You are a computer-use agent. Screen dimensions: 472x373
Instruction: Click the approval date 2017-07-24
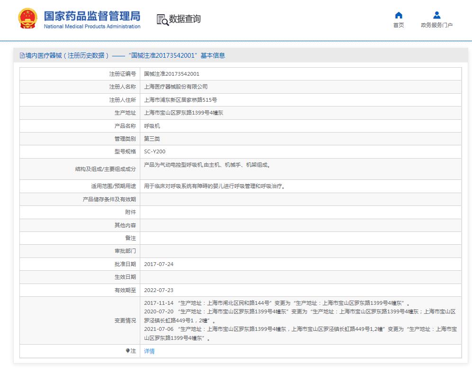point(159,264)
